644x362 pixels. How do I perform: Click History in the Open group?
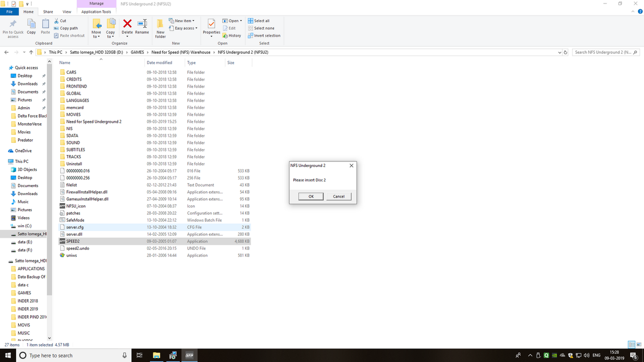coord(232,36)
